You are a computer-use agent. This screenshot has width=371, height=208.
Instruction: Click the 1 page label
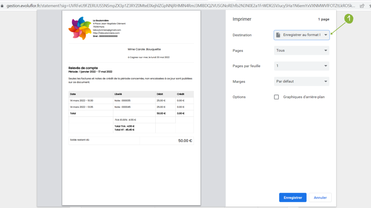point(323,19)
